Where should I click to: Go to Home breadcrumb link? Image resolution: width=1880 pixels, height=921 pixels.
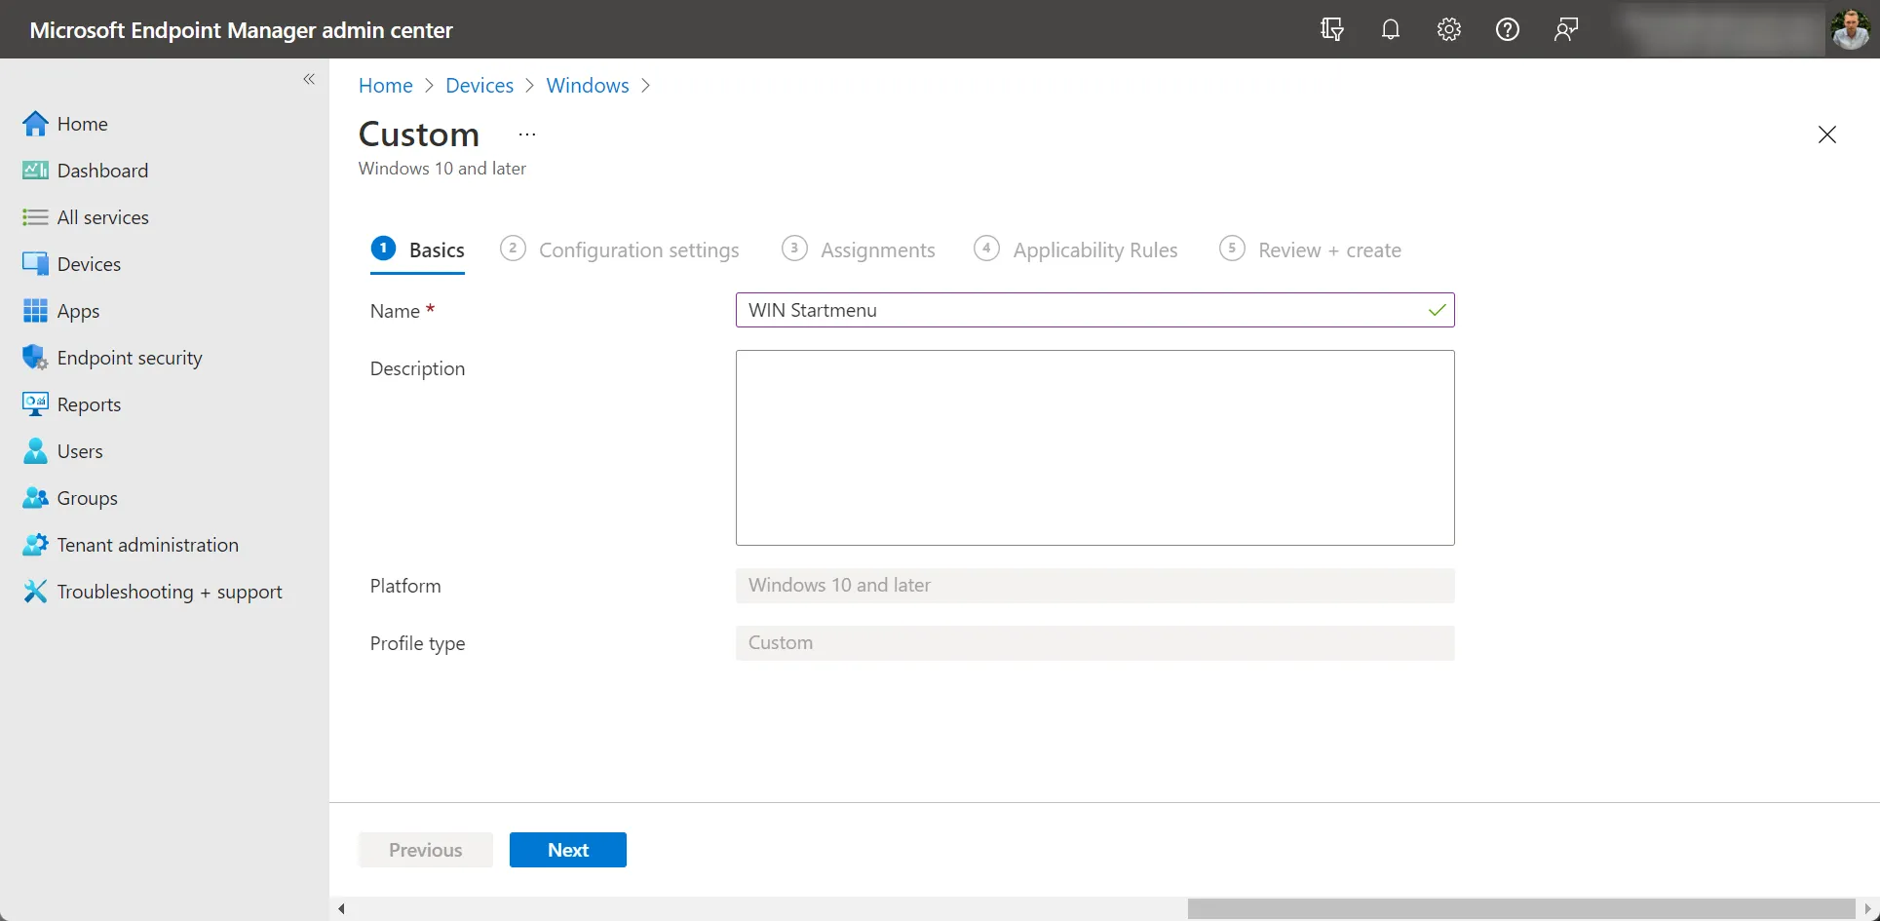[x=386, y=86]
